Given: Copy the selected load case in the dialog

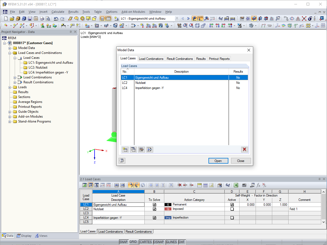Looking at the screenshot, I should (133, 149).
